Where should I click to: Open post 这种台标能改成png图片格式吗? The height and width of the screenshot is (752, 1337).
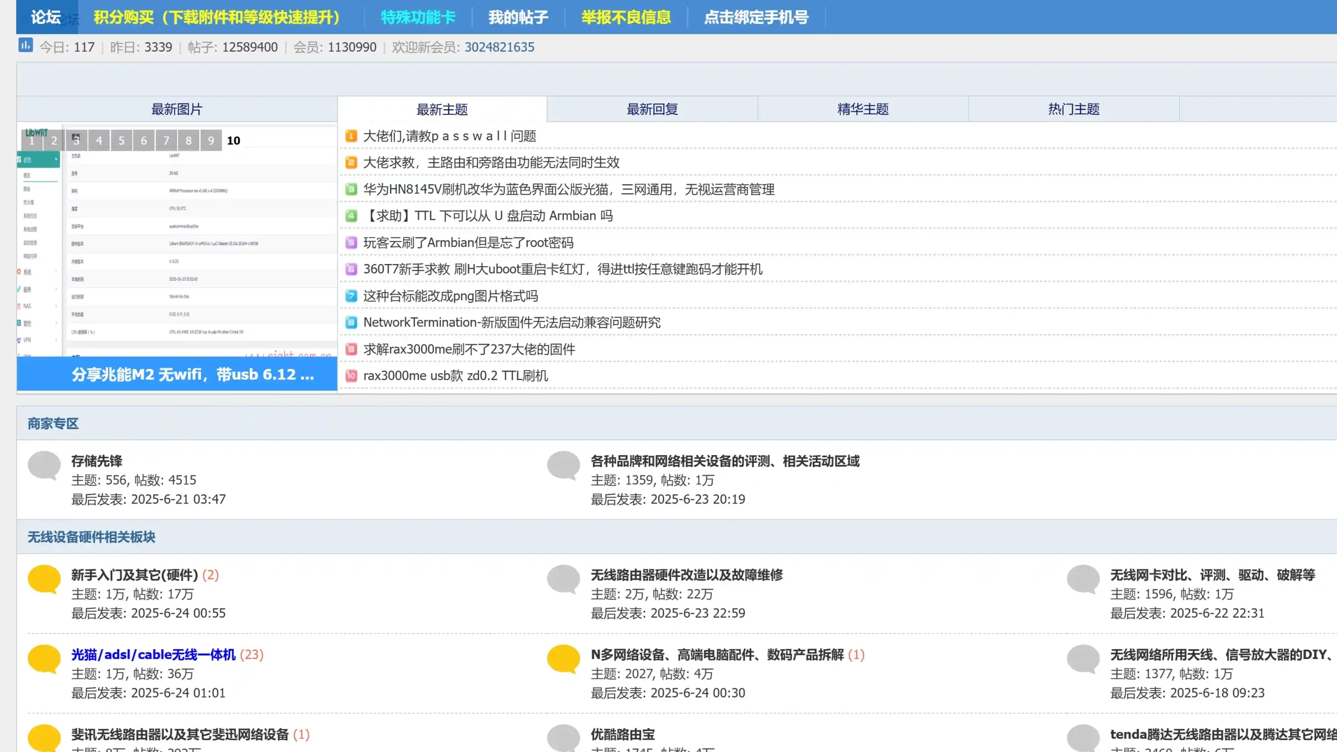[x=451, y=296]
